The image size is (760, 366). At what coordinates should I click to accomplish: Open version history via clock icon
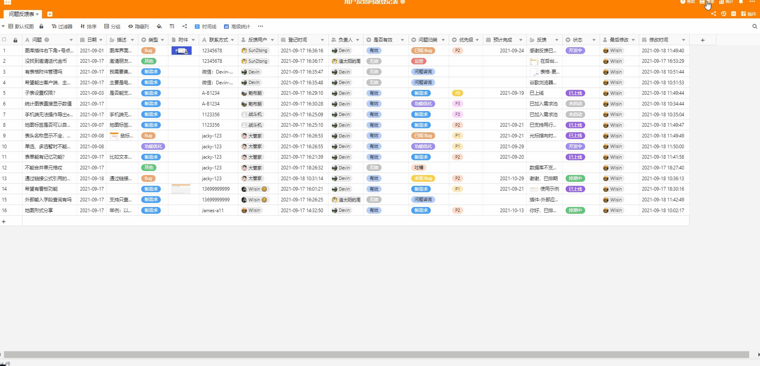723,13
